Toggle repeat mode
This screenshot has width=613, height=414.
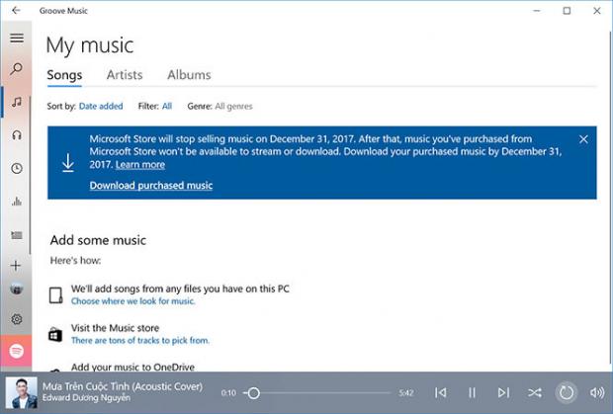point(566,393)
